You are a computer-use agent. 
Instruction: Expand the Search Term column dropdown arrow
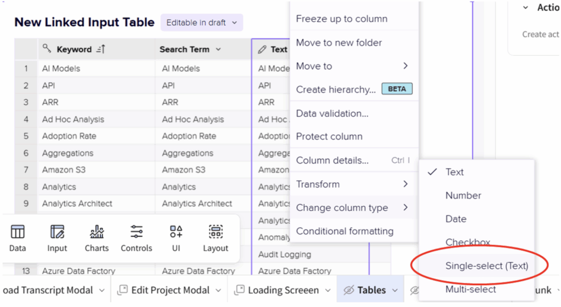click(x=218, y=49)
